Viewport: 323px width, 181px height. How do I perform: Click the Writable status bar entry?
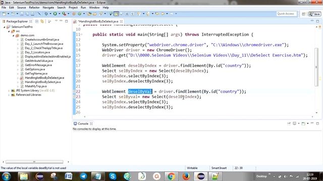point(192,168)
